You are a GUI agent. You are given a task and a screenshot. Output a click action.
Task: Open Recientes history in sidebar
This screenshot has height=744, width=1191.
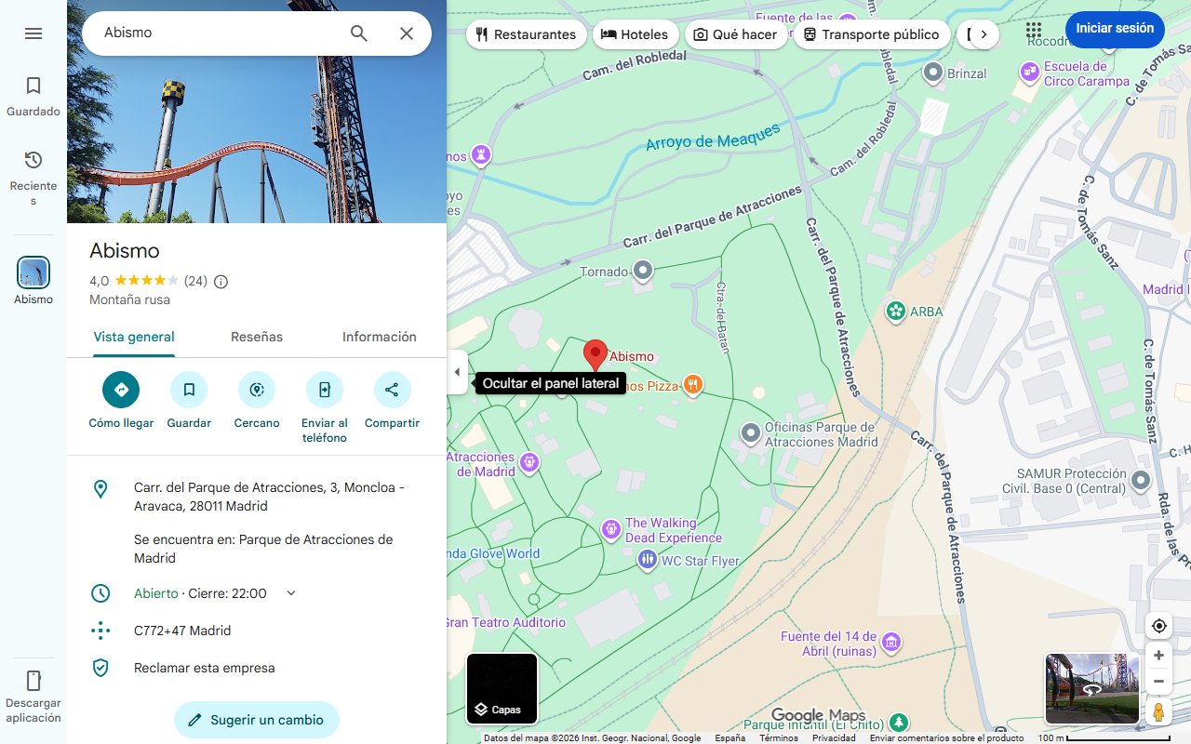[33, 177]
